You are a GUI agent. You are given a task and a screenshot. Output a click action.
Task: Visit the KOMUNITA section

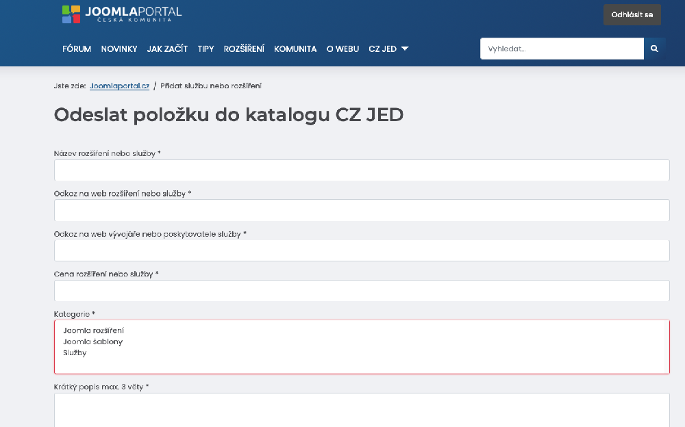pyautogui.click(x=295, y=49)
